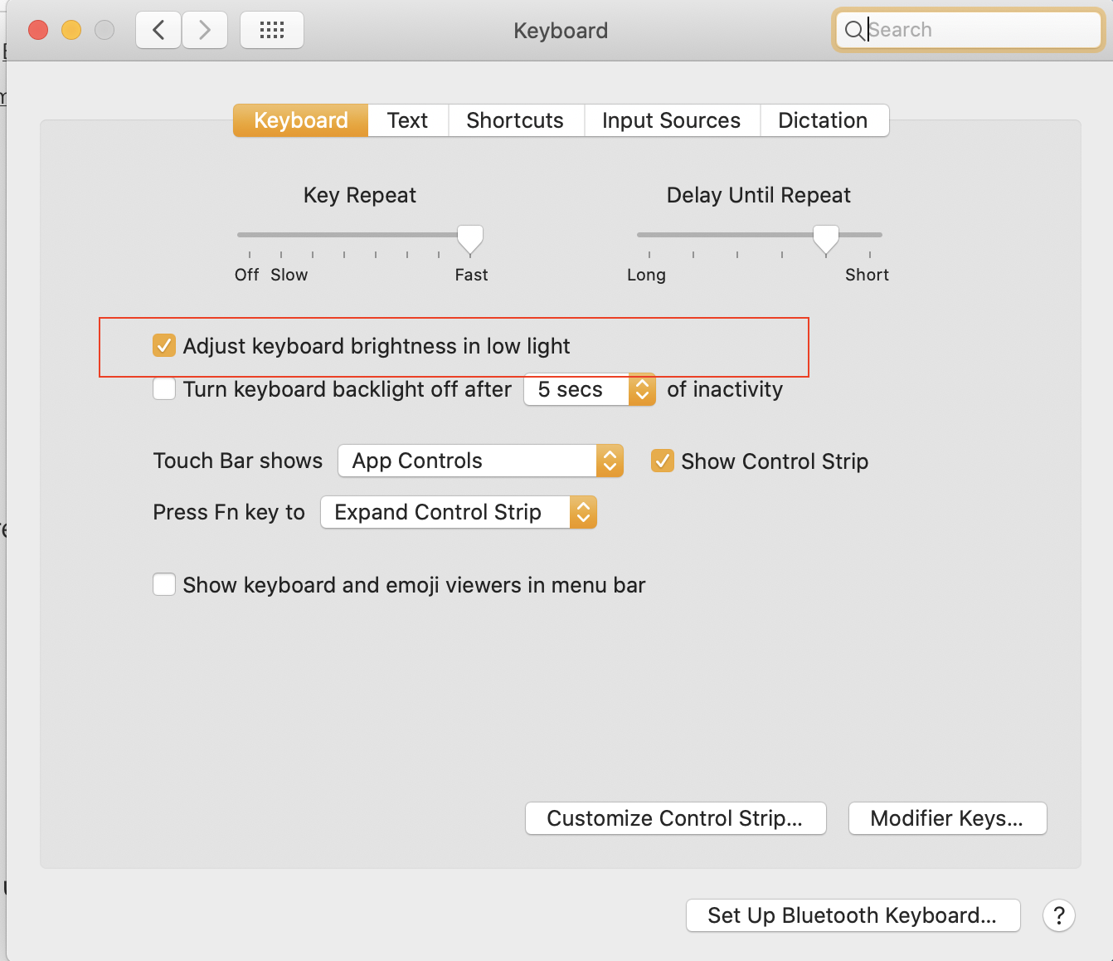Open help with question mark button
Screen dimensions: 1113x961
(x=1058, y=915)
